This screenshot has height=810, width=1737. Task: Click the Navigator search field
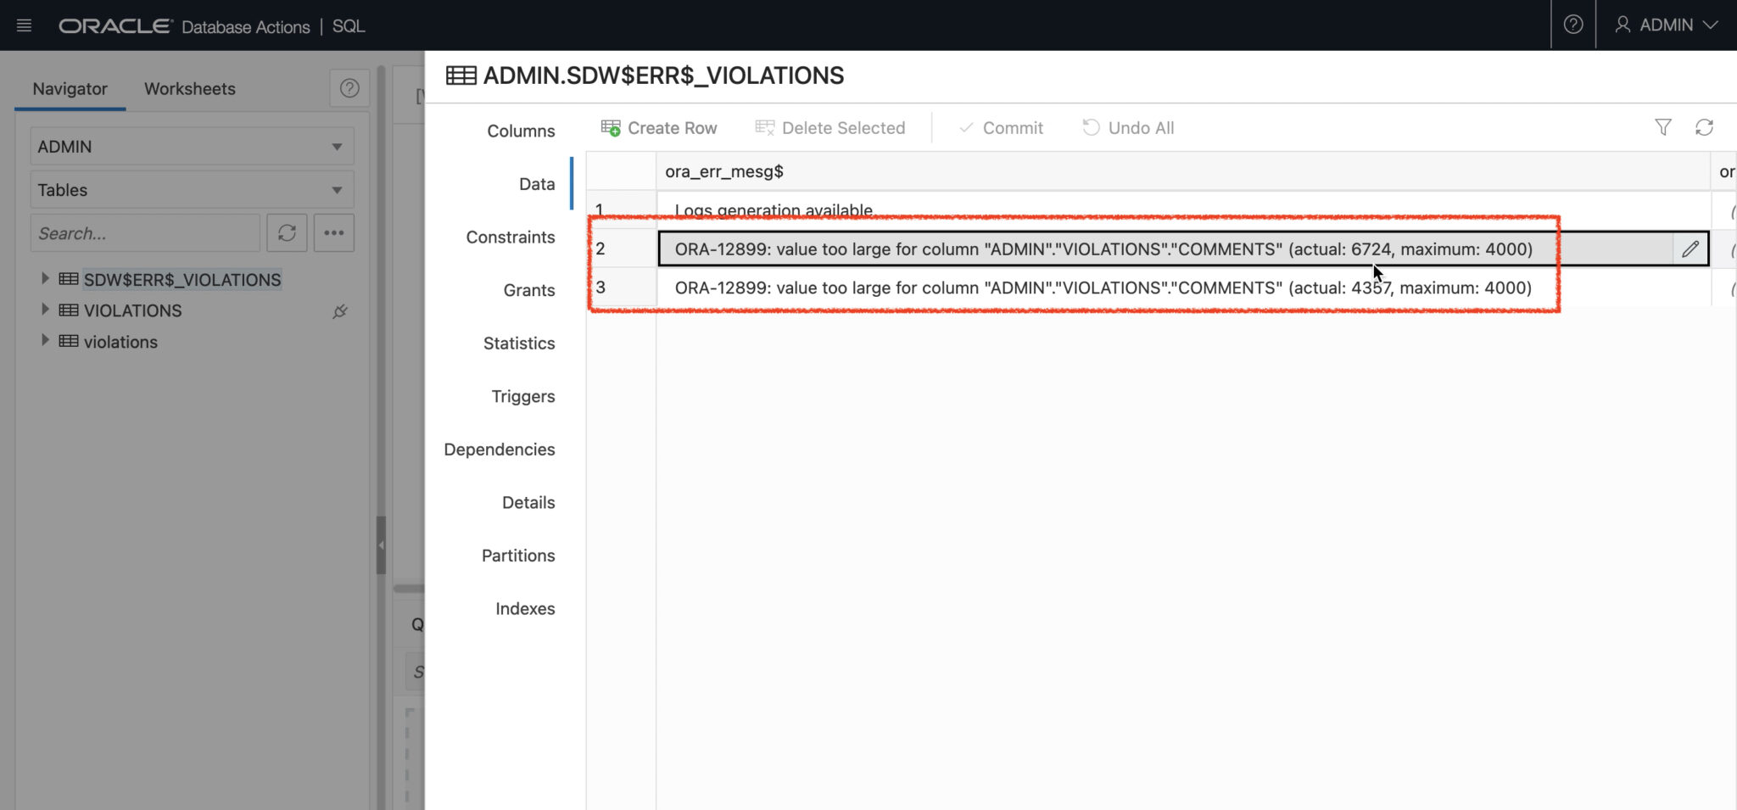point(145,233)
